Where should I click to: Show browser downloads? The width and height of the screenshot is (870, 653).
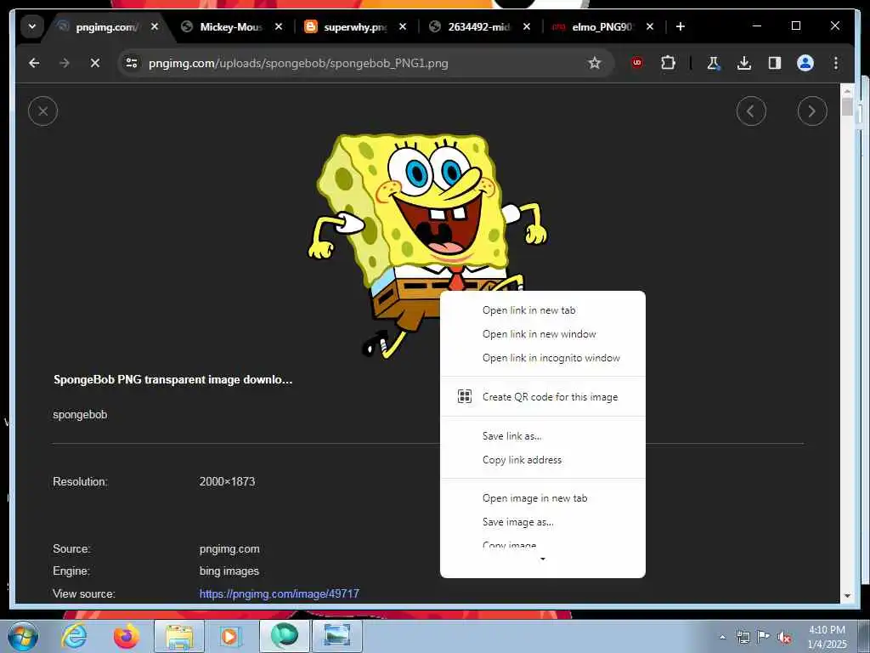744,63
